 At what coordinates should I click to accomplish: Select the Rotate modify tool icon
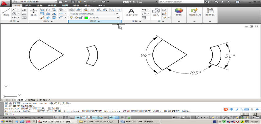click(48, 10)
